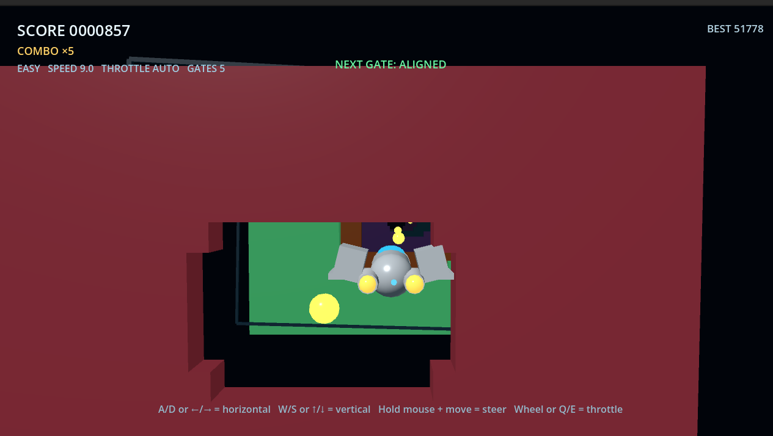Viewport: 773px width, 436px height.
Task: Click the BEST 51778 high score
Action: pos(735,29)
